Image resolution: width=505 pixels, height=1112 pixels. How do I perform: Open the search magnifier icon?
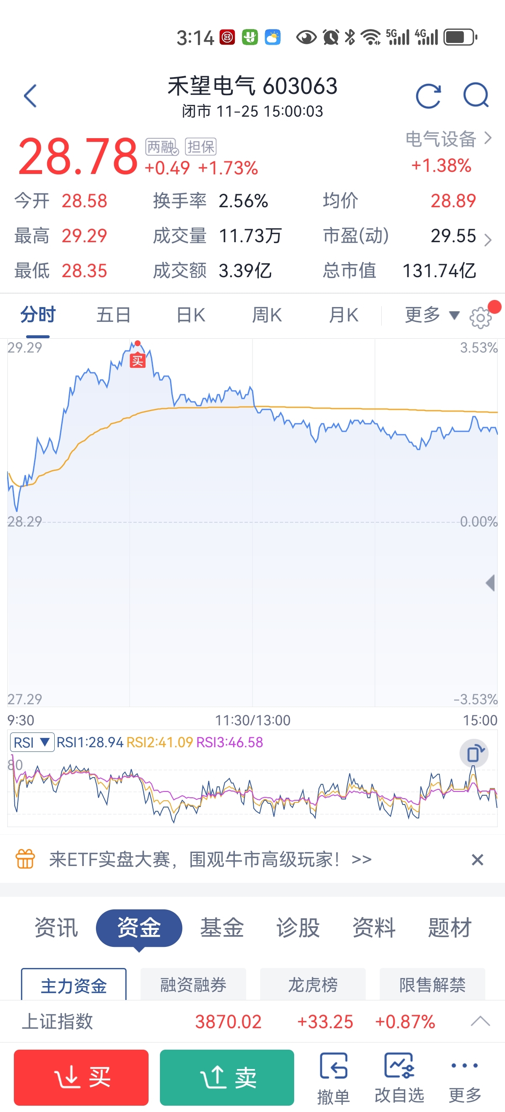point(476,95)
